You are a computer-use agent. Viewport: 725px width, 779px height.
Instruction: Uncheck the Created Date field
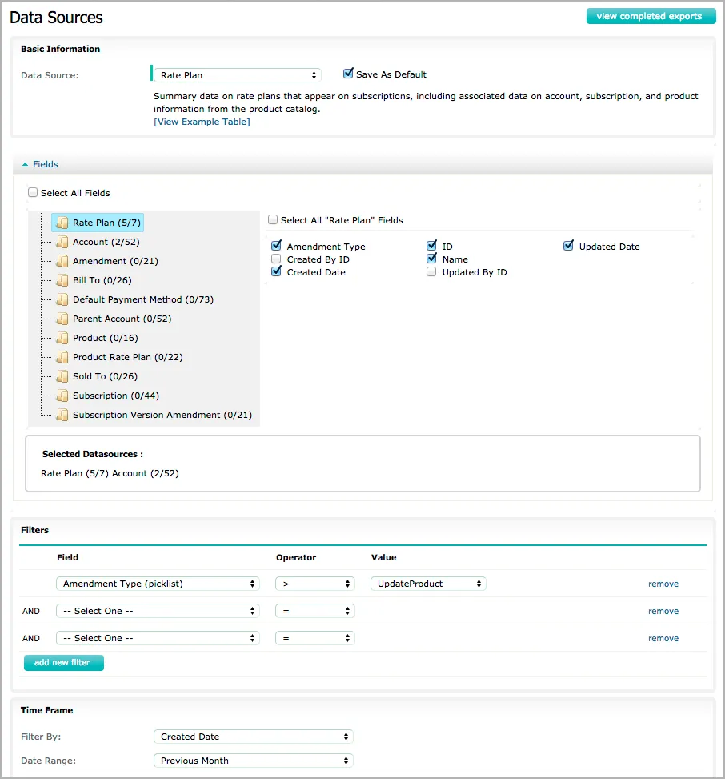[277, 271]
